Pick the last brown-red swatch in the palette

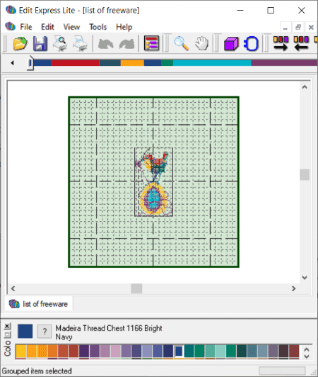click(294, 351)
